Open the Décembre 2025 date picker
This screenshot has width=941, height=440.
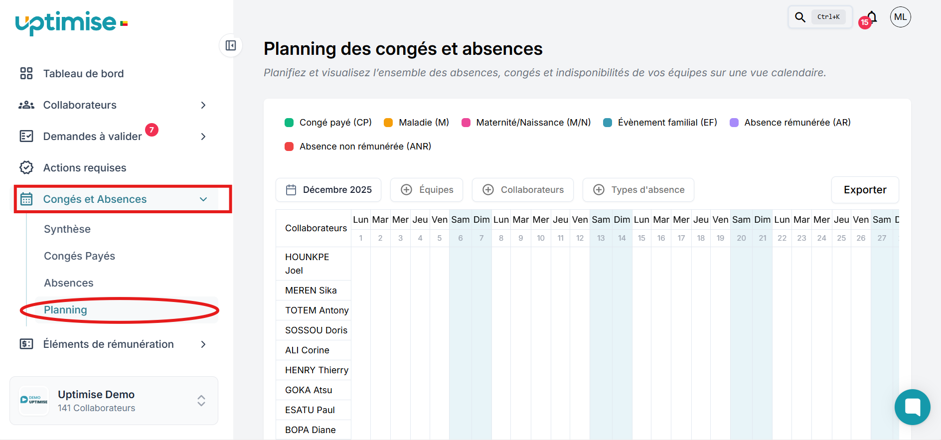pos(328,190)
